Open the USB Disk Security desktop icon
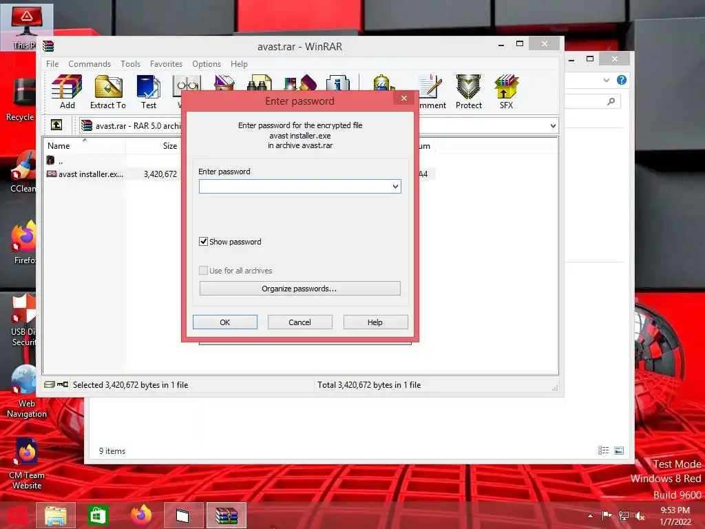Screen dimensions: 705x529 coord(23,320)
